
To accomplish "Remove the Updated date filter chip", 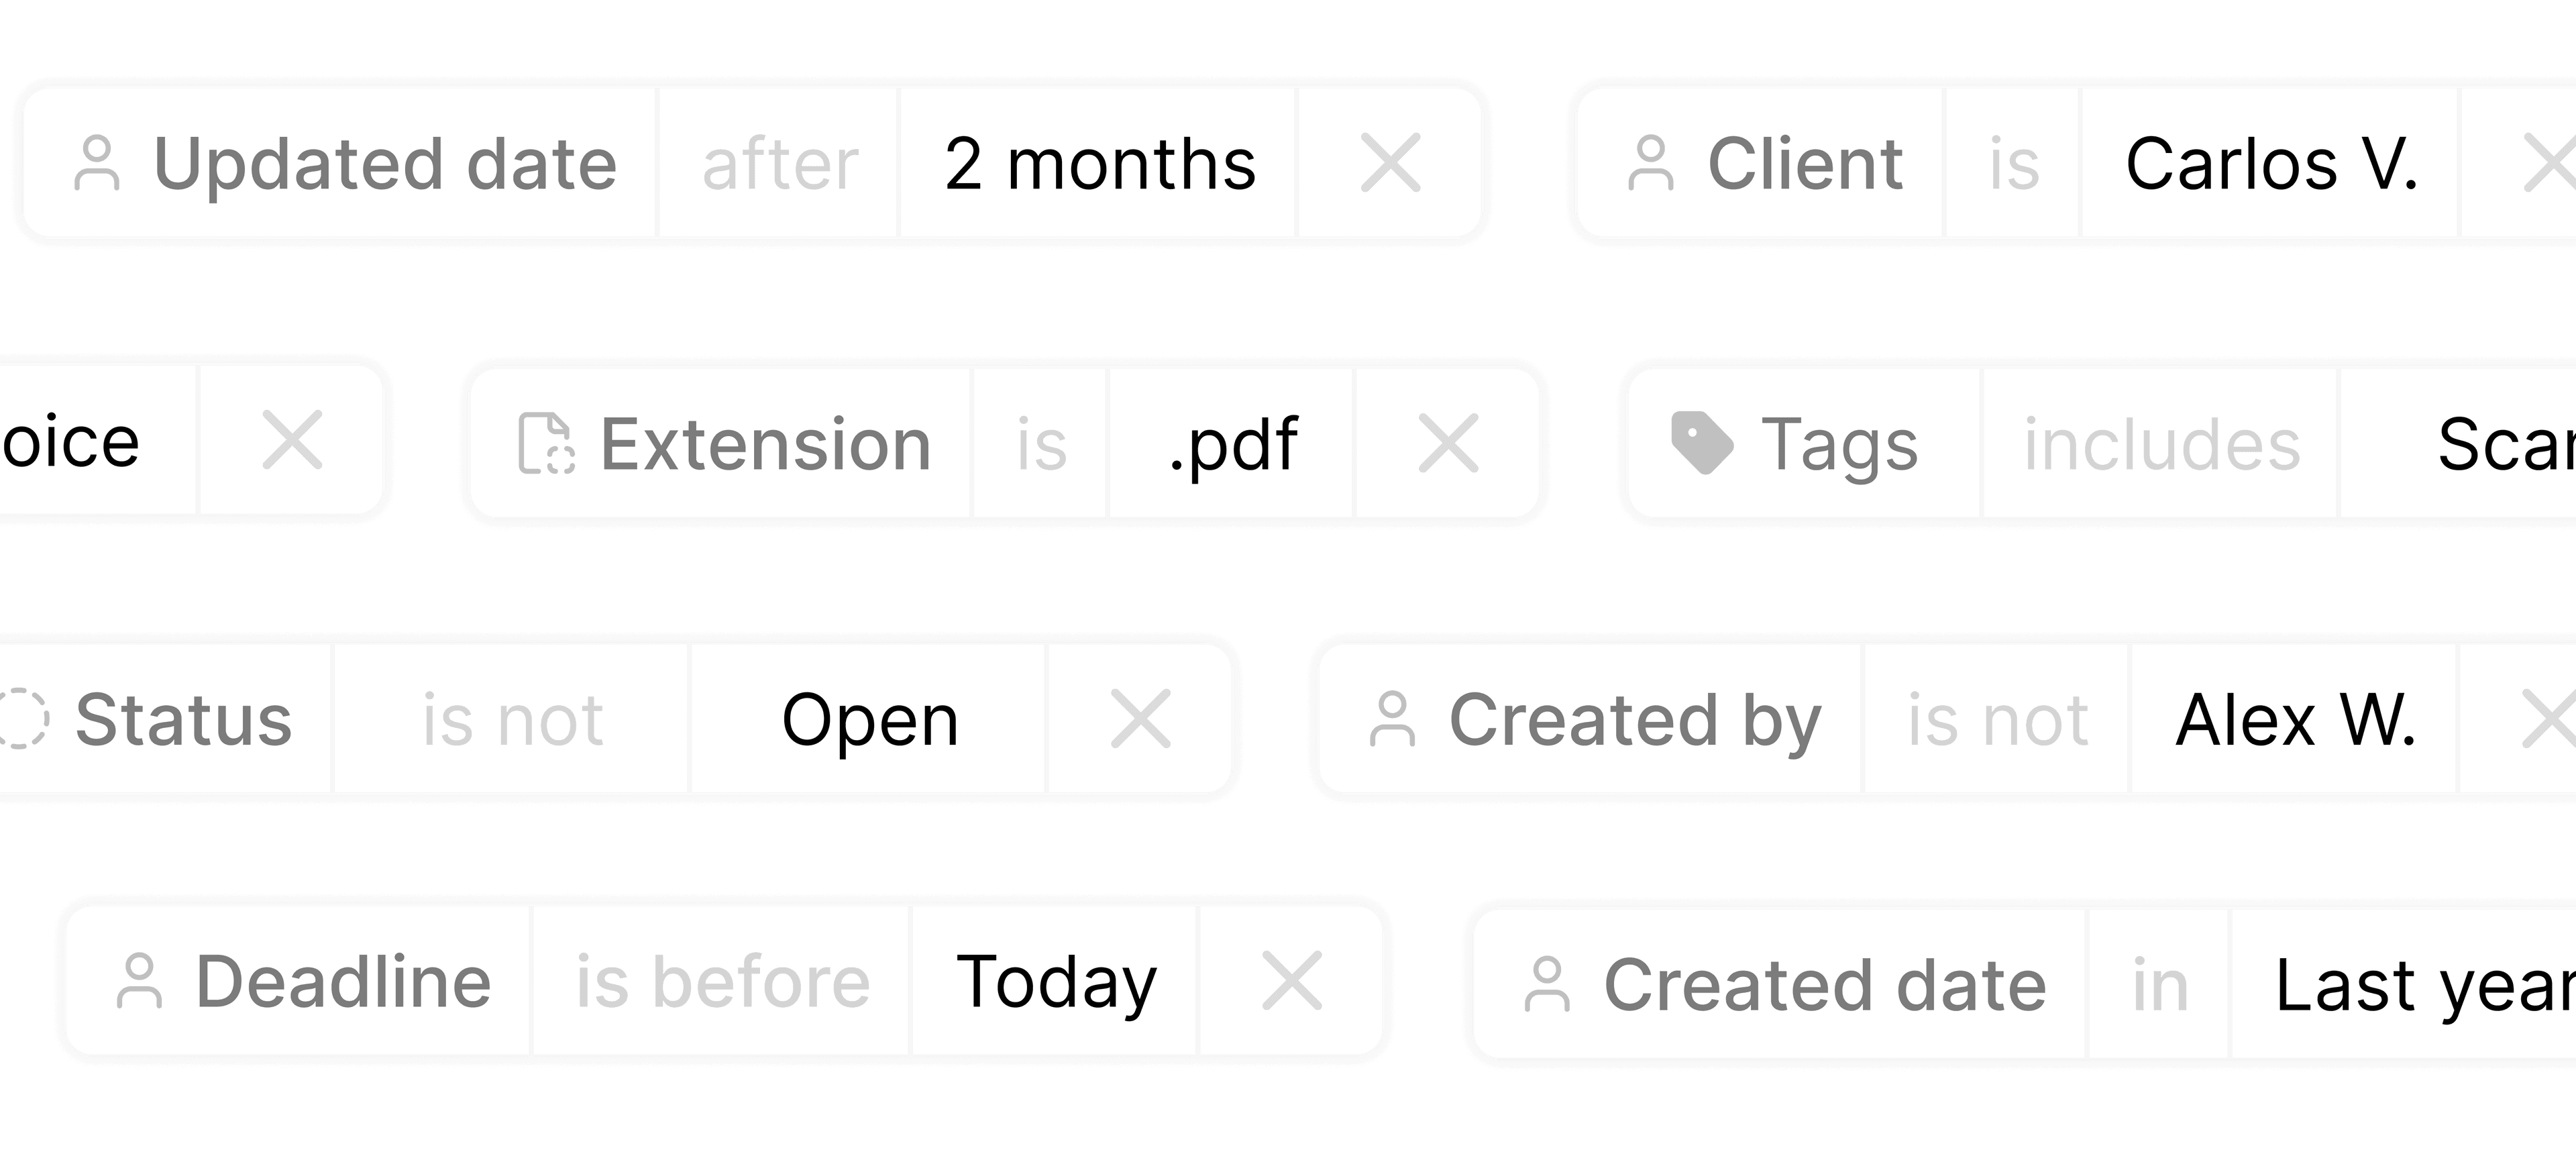I will (x=1390, y=163).
